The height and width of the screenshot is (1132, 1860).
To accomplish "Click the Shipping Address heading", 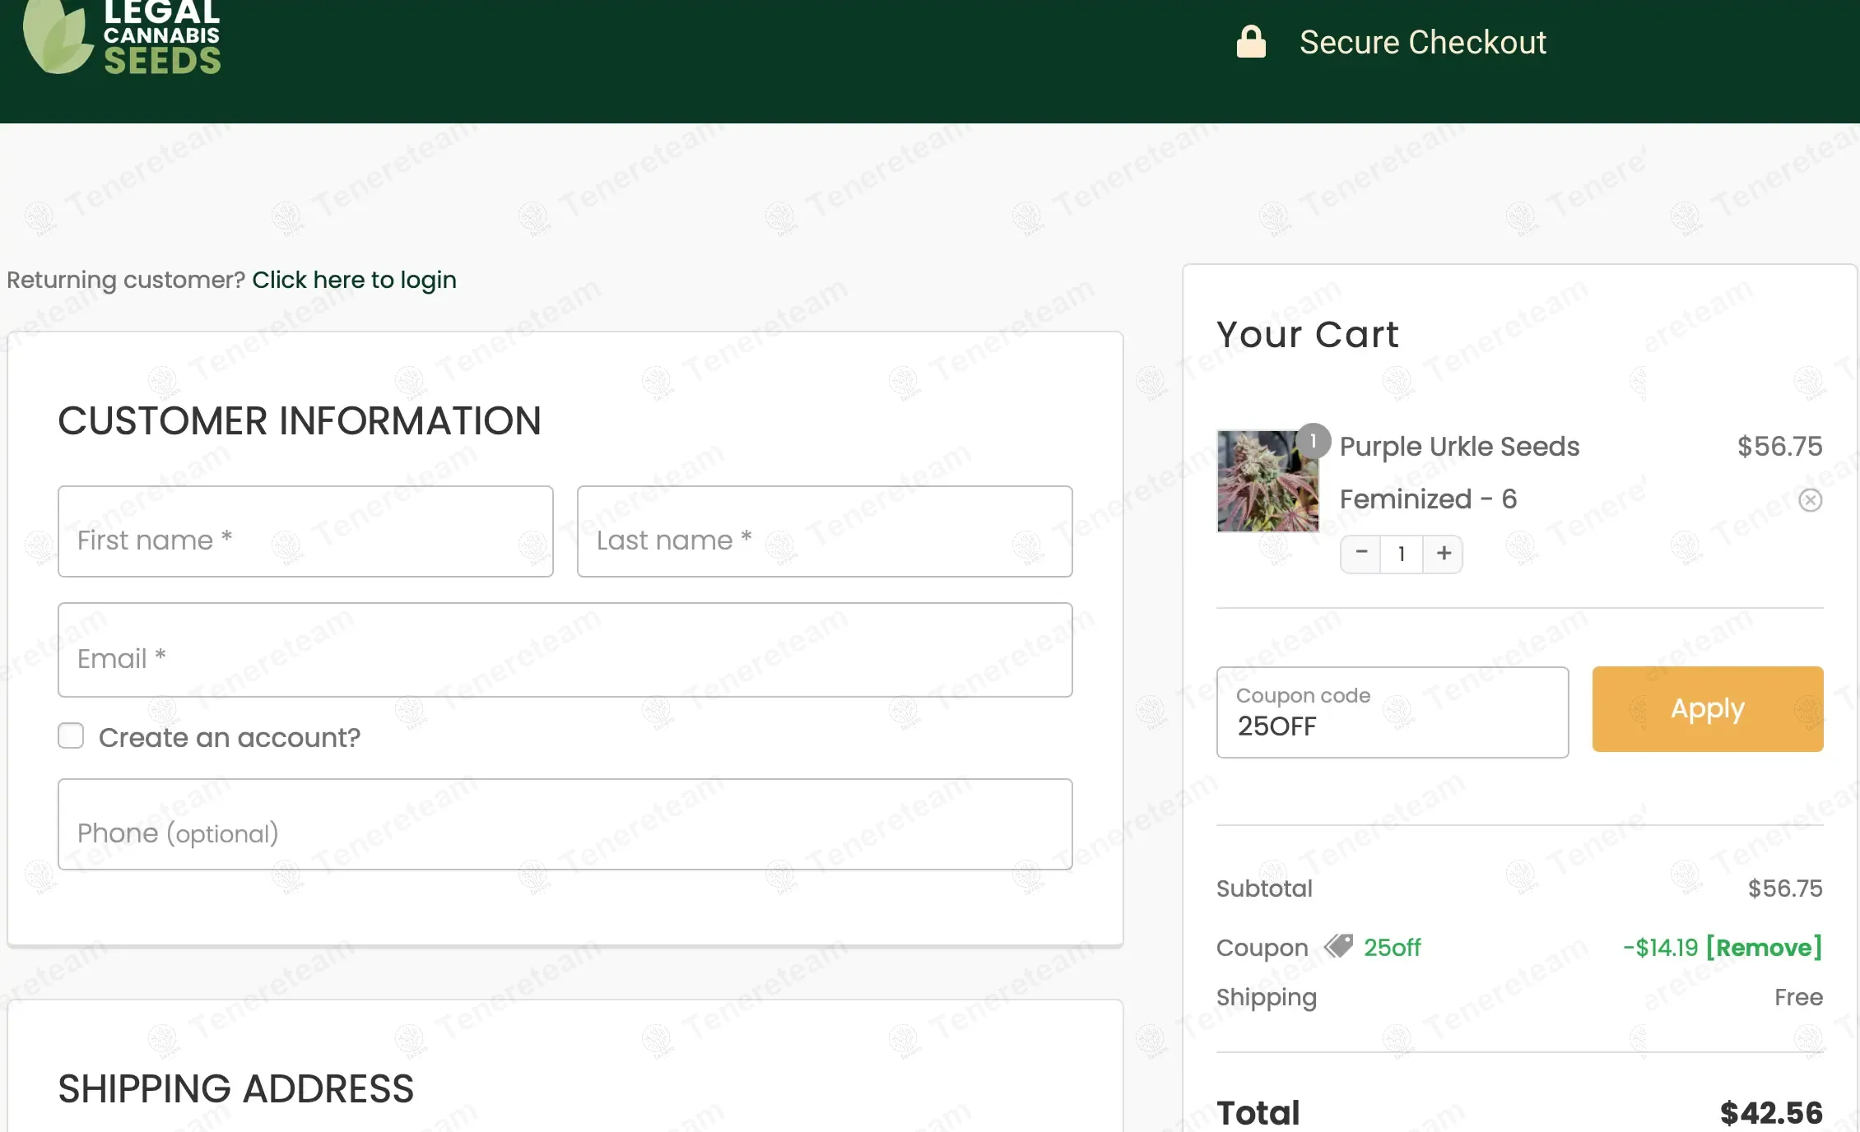I will tap(236, 1088).
